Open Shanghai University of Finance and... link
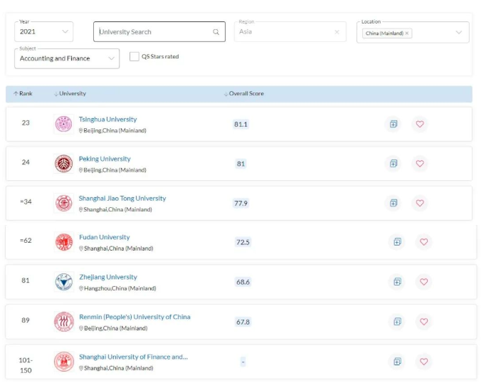The height and width of the screenshot is (388, 491). [133, 357]
